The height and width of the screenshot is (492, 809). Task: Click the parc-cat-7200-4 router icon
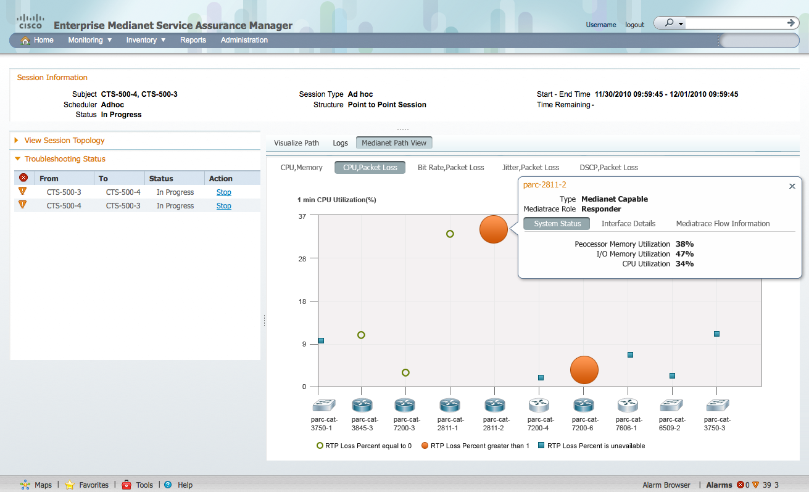coord(539,405)
